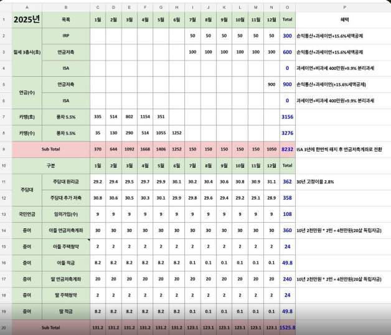This screenshot has height=335, width=391.
Task: Click the 주담대 추가 저축 label cell
Action: [66, 198]
